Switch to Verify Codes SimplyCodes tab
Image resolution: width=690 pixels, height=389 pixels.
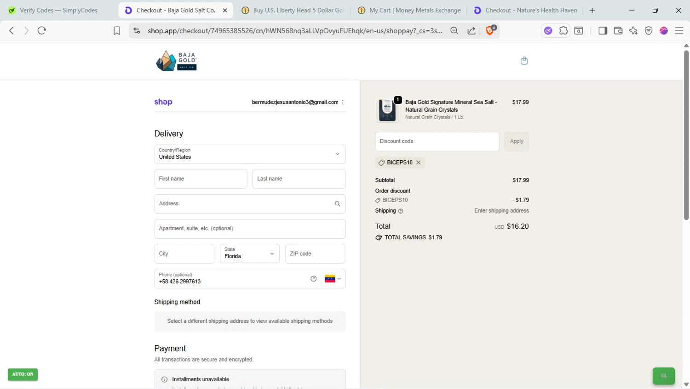pyautogui.click(x=59, y=10)
